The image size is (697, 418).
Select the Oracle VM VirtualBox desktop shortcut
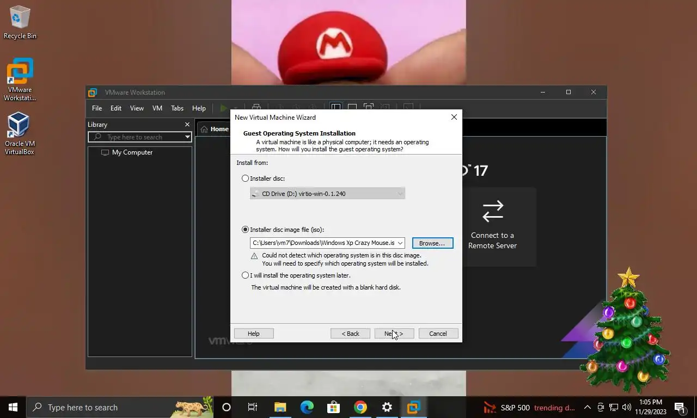[20, 133]
